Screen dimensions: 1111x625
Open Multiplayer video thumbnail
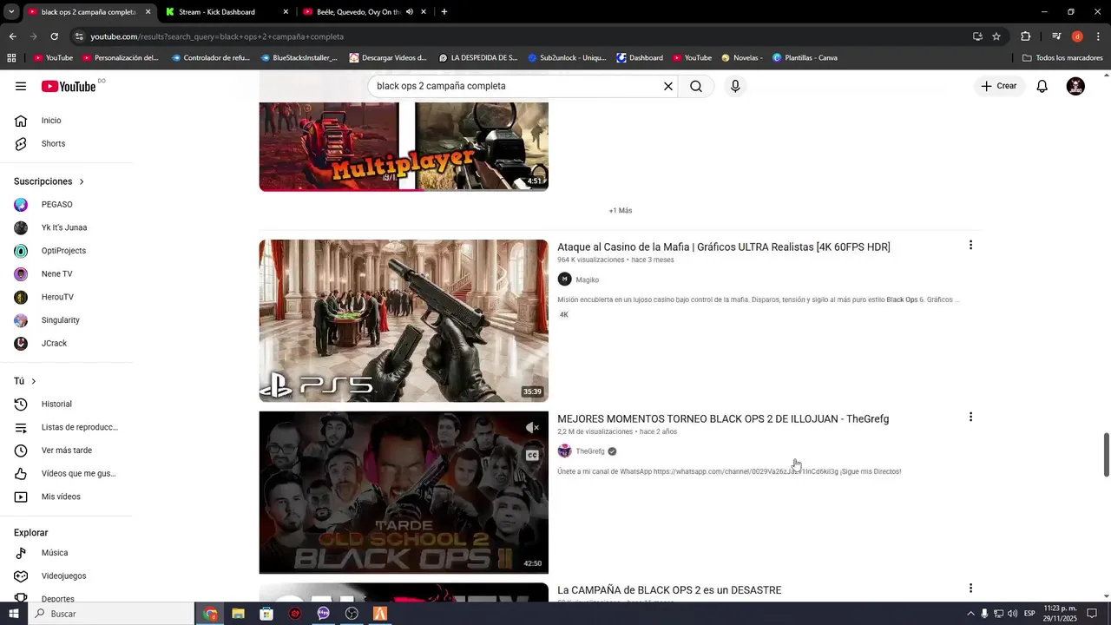404,147
